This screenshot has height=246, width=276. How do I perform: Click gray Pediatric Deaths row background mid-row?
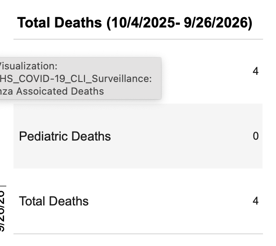click(180, 136)
